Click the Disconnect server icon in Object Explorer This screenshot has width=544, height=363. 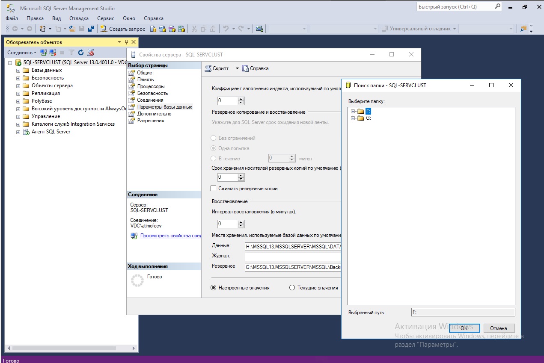tap(52, 52)
